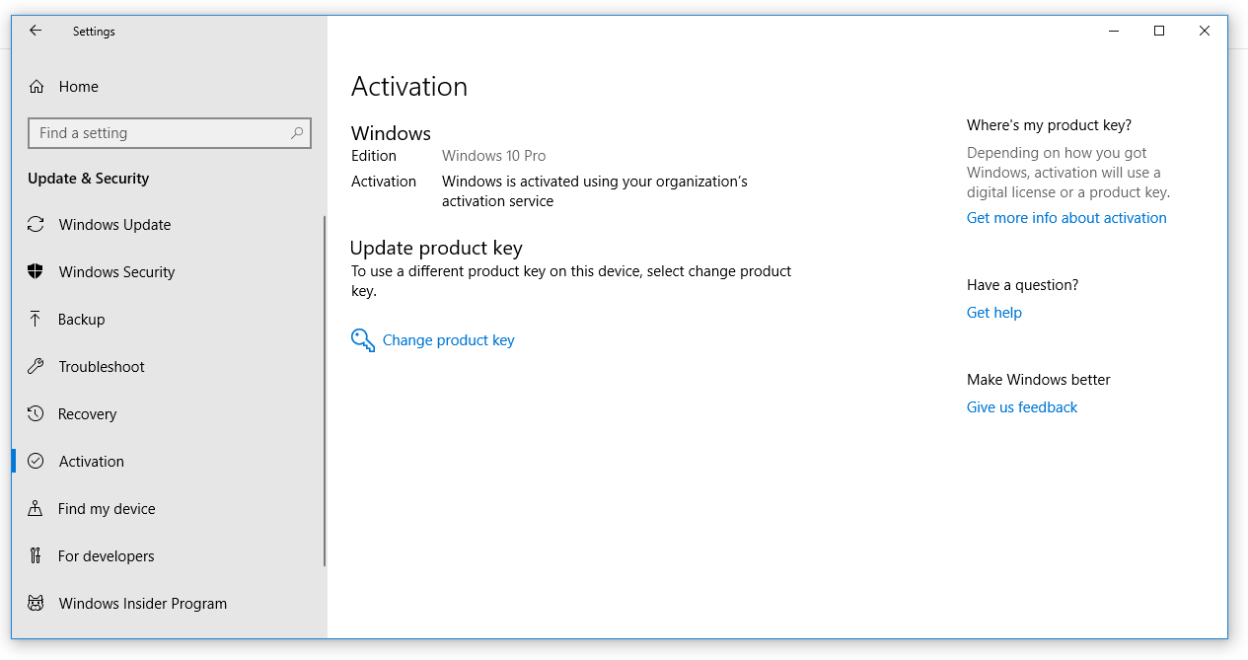This screenshot has width=1248, height=660.
Task: Click the Activation page heading
Action: coord(409,87)
